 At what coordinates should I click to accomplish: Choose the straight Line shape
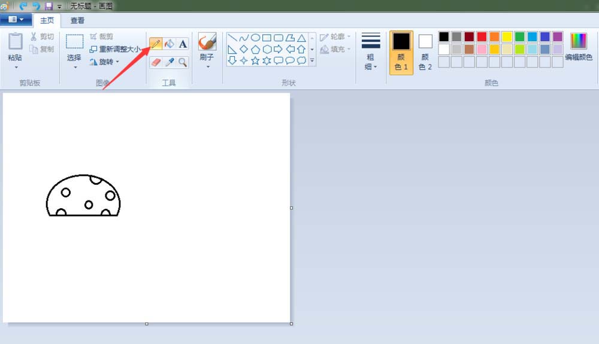pos(232,38)
